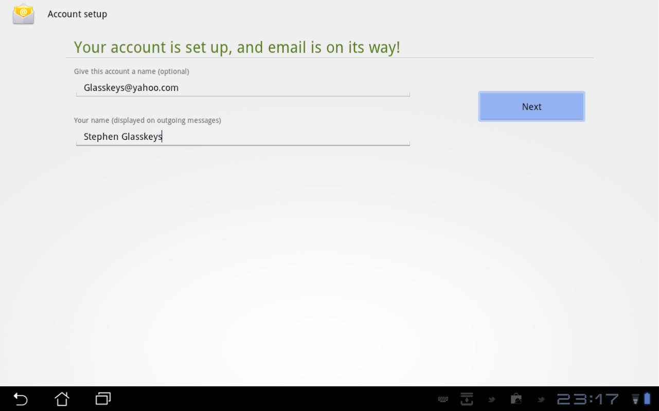Open the Android Market notification icon
The height and width of the screenshot is (411, 659).
pos(516,399)
